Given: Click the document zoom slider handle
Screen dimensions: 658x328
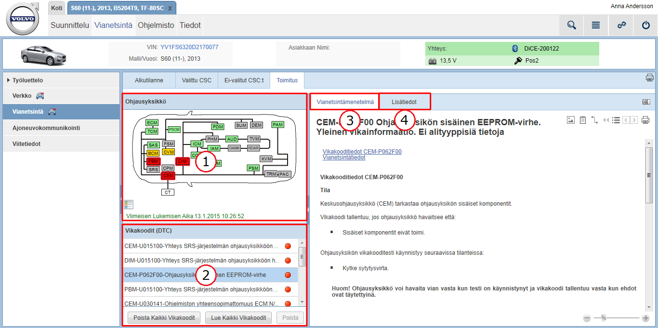Looking at the screenshot, I should (x=603, y=318).
